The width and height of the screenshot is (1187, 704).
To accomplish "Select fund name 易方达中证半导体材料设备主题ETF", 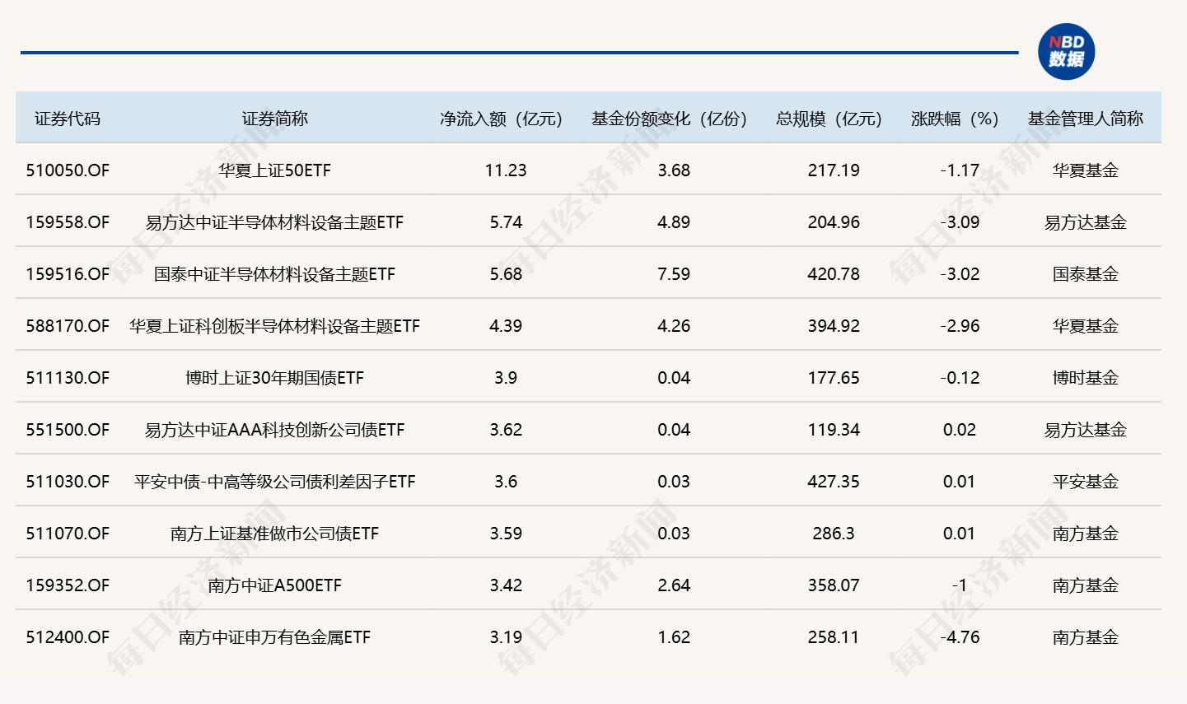I will pyautogui.click(x=275, y=222).
